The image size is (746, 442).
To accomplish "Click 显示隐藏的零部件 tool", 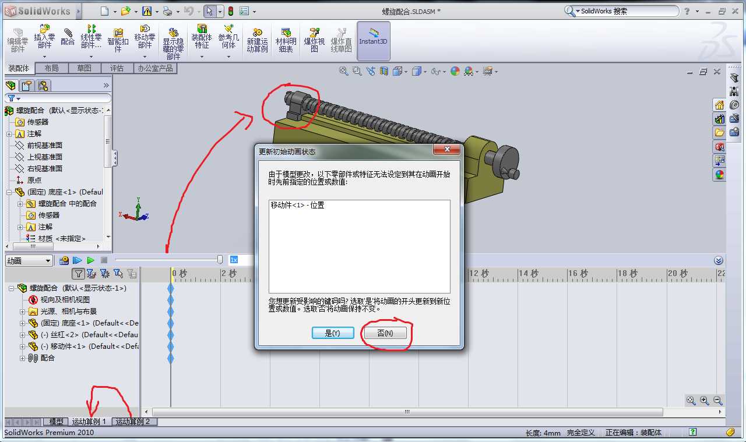I will tap(173, 44).
